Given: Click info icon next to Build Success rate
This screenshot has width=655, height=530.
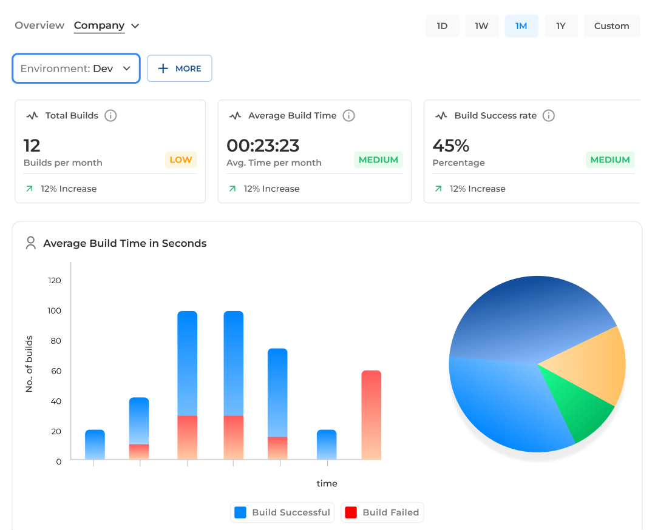Looking at the screenshot, I should coord(549,116).
